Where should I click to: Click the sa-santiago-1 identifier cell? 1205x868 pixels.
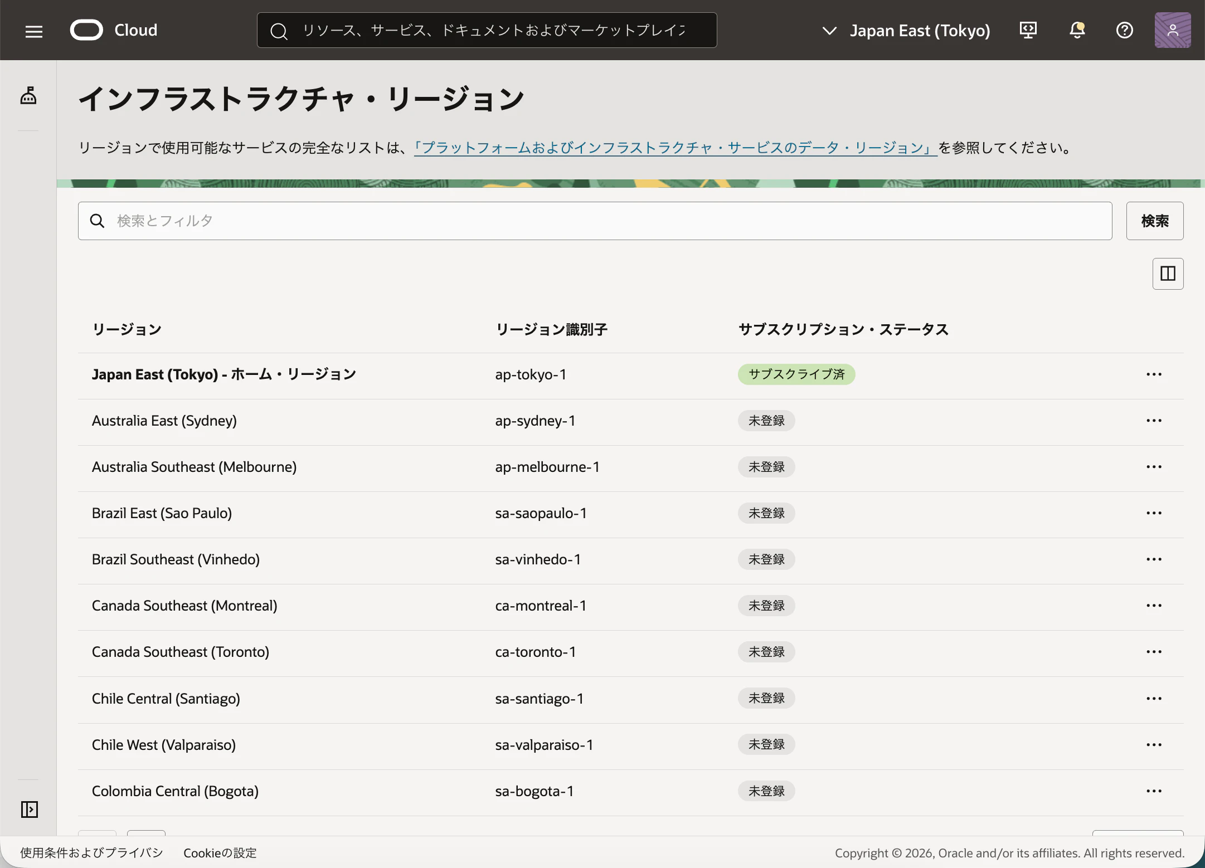(x=540, y=699)
